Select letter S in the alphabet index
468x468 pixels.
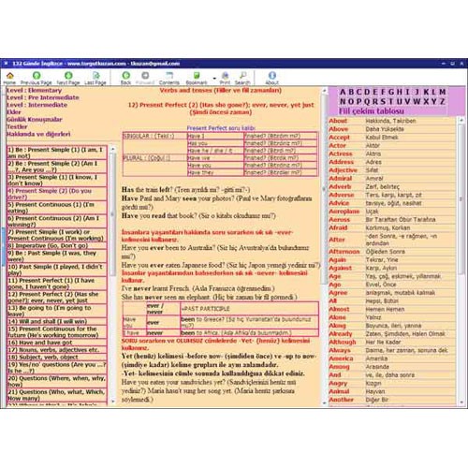click(382, 101)
